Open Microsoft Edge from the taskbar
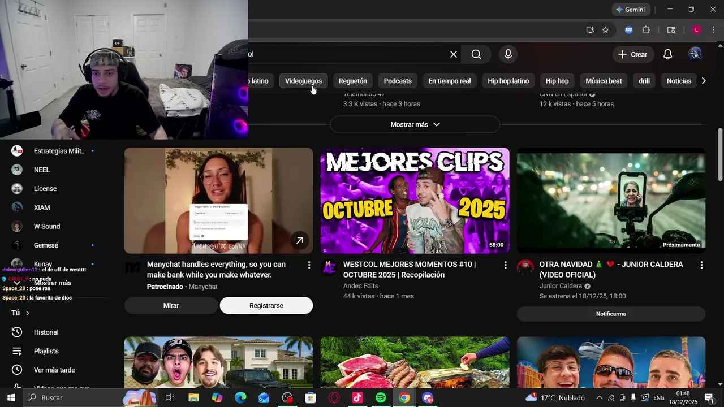This screenshot has width=724, height=407. click(x=240, y=398)
